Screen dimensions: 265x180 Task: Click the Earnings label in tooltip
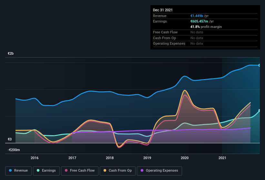click(160, 21)
